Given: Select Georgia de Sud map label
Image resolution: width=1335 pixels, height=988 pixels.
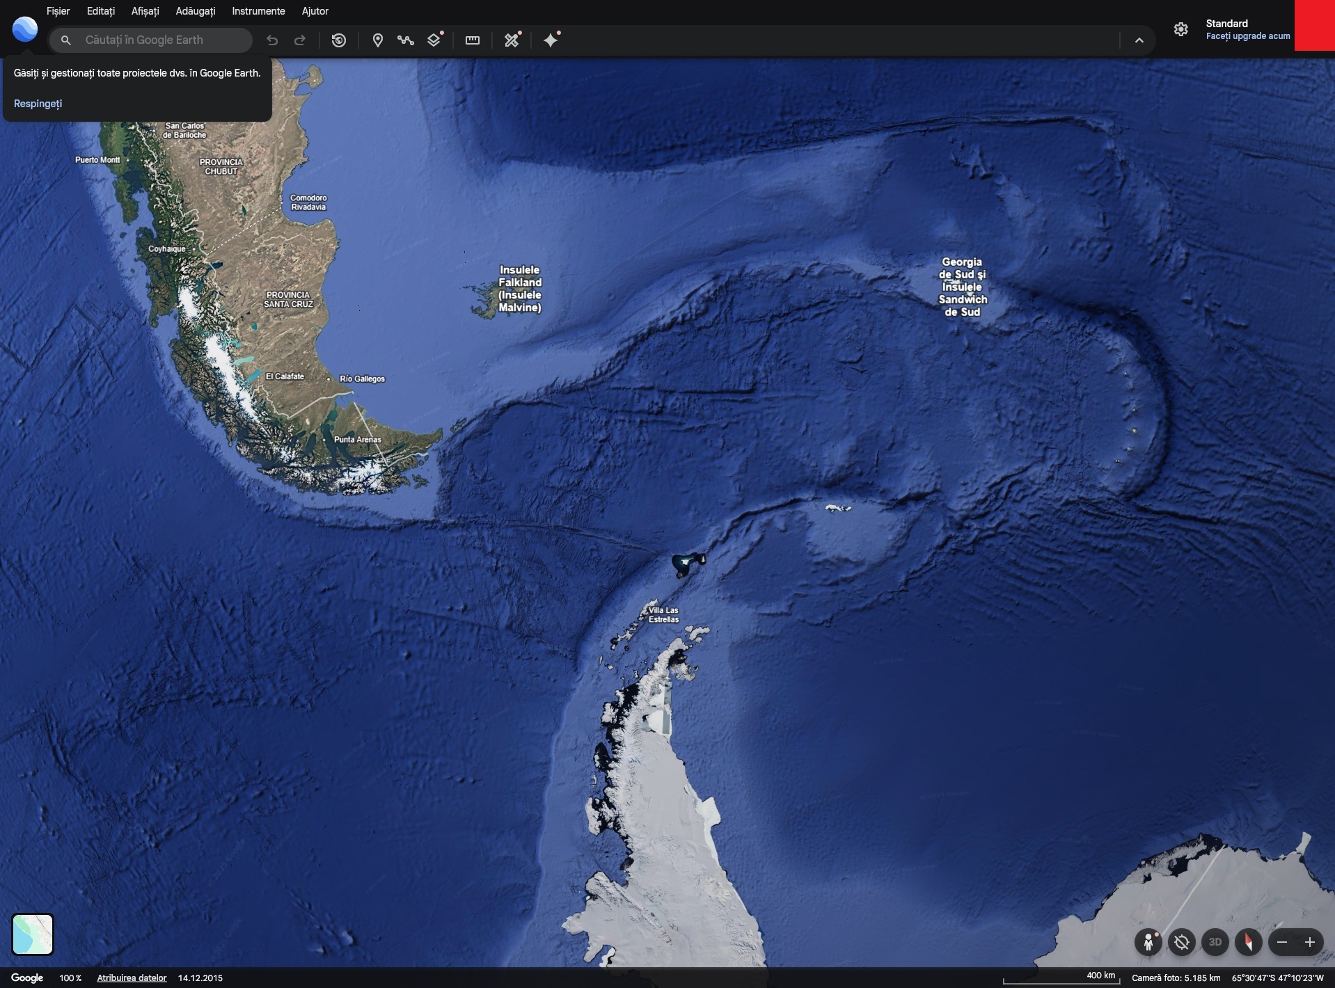Looking at the screenshot, I should coord(963,287).
